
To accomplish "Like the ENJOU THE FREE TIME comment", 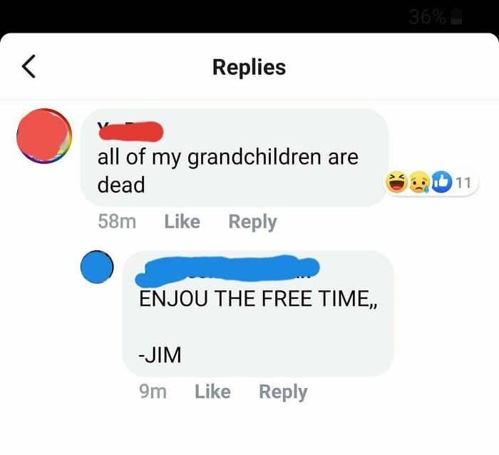I will 212,392.
